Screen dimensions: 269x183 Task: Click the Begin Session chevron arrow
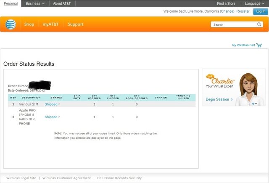click(232, 99)
